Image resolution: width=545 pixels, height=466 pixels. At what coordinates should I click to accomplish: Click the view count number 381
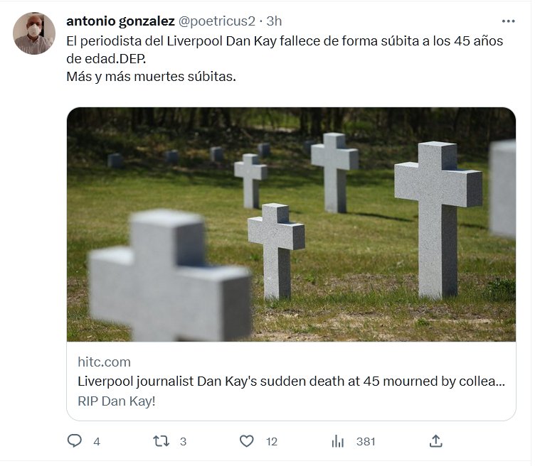click(x=366, y=441)
